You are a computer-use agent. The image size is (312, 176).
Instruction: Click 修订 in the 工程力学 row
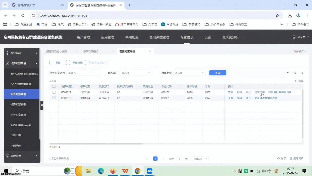pyautogui.click(x=248, y=92)
